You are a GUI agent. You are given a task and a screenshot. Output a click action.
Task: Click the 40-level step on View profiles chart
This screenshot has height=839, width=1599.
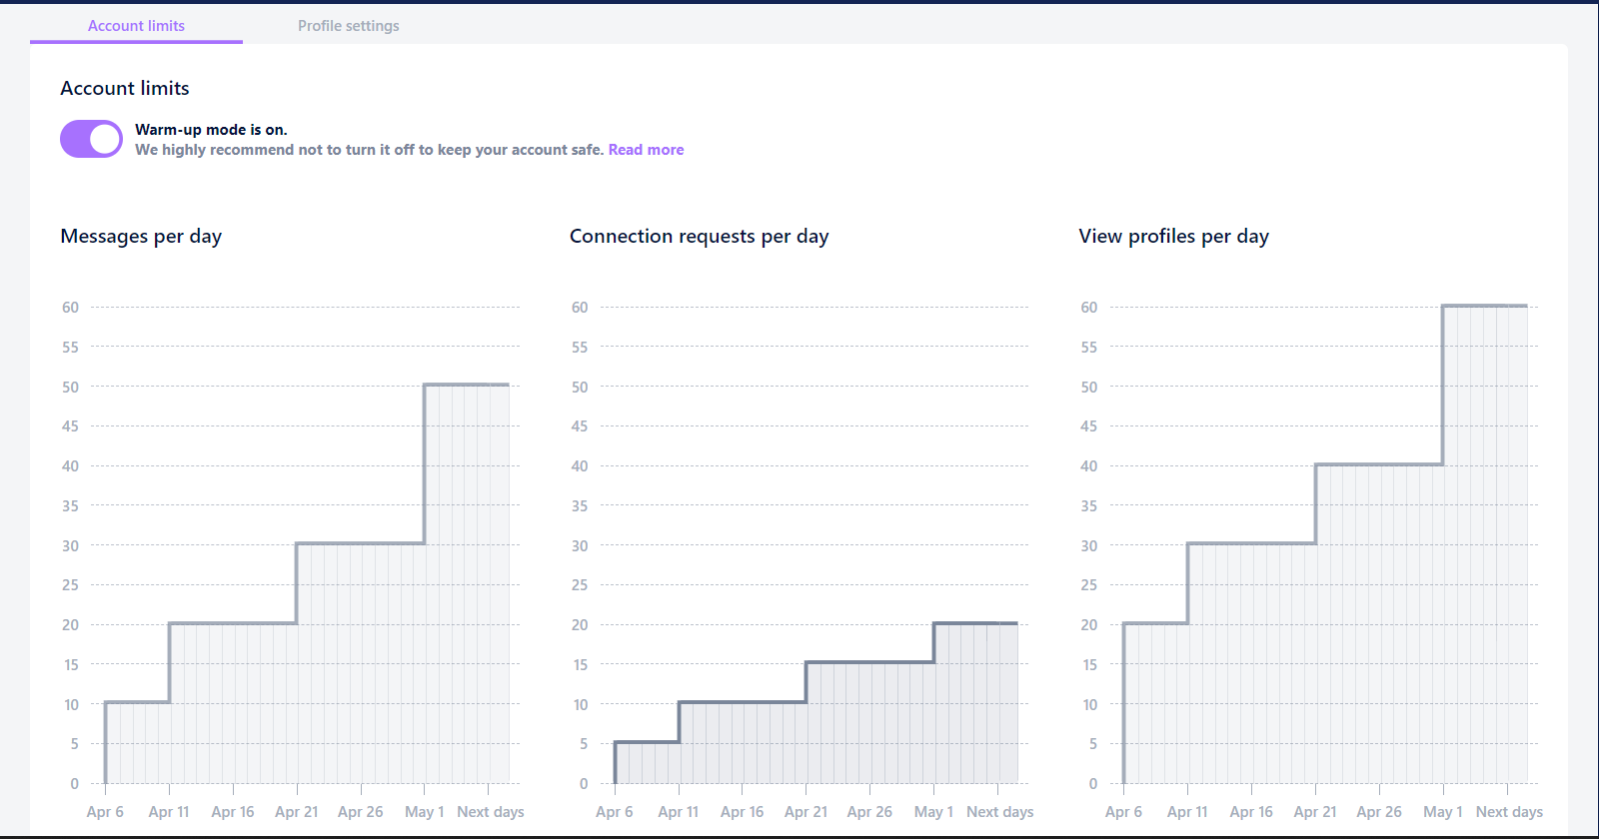click(x=1379, y=464)
